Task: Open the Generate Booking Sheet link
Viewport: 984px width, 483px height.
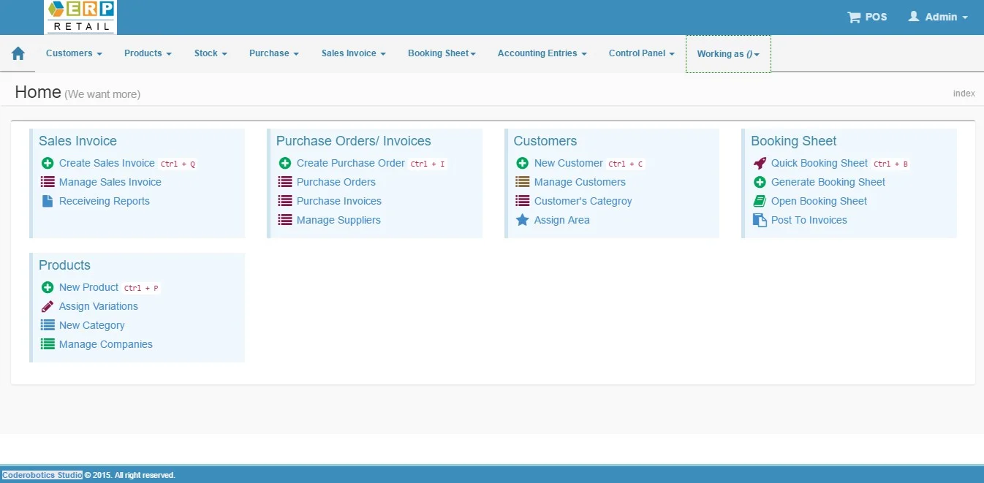Action: tap(828, 182)
